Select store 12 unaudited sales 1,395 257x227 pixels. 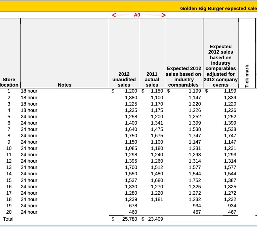click(131, 161)
